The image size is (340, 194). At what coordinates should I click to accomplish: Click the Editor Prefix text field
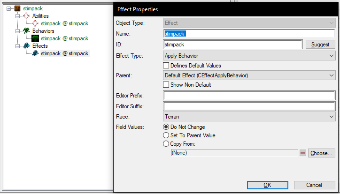coord(249,96)
